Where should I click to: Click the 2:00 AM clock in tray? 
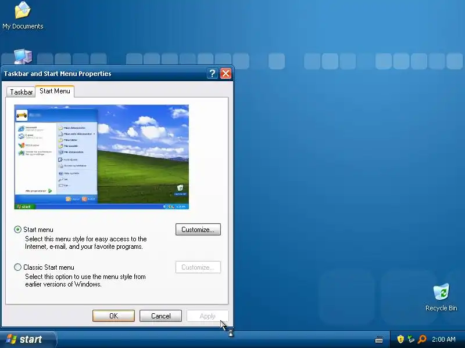443,339
